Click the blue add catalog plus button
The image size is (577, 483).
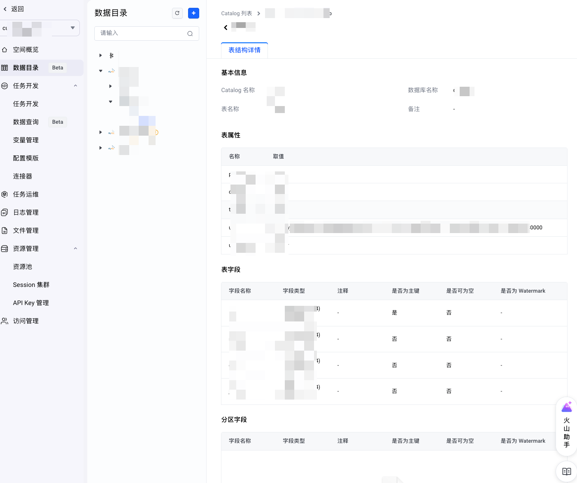(193, 13)
